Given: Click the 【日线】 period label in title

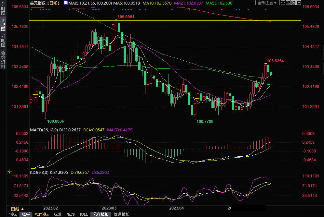Looking at the screenshot, I should pyautogui.click(x=53, y=3).
